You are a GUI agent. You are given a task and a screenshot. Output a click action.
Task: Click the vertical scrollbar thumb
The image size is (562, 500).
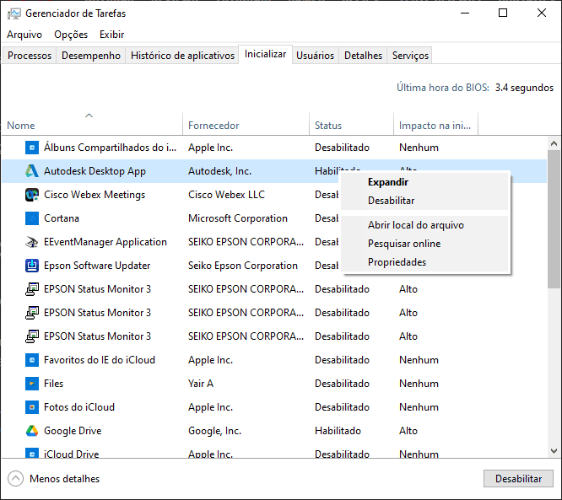click(x=554, y=219)
